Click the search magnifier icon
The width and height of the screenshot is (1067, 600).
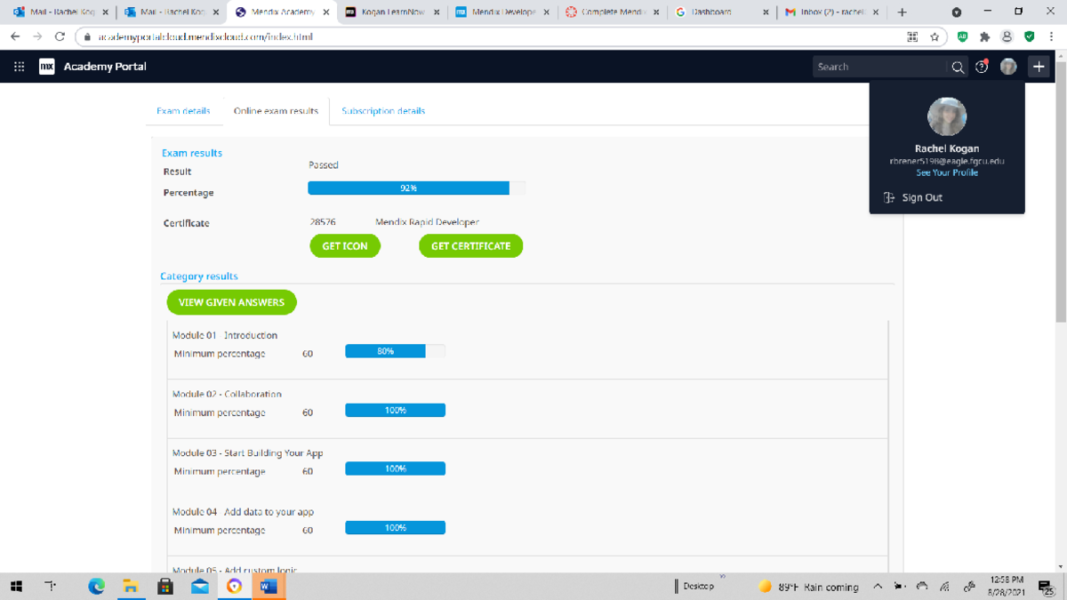[957, 66]
